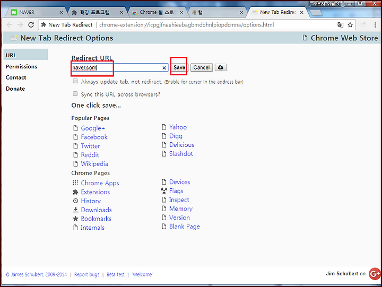
Task: Click the Report bugs footer link
Action: click(86, 275)
